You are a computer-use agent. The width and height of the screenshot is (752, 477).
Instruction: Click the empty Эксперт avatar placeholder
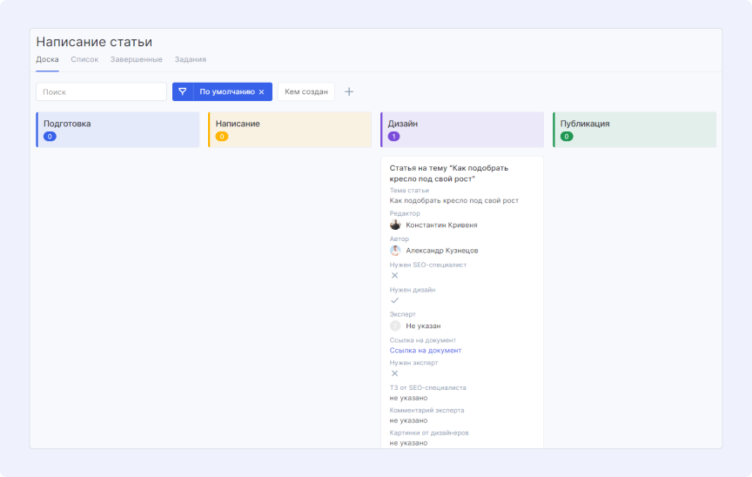[x=395, y=326]
